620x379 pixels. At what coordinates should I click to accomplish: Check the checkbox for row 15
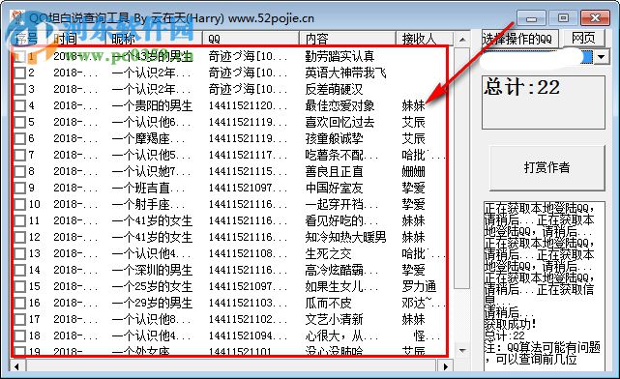[20, 286]
